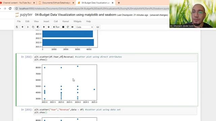Screen dimensions: 216x121
Task: Open the View menu
Action: click(36, 22)
